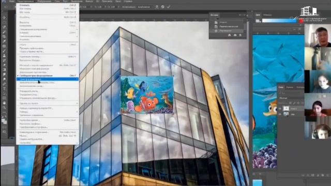Hide the Слой 1 layer
The width and height of the screenshot is (331, 186).
(280, 109)
